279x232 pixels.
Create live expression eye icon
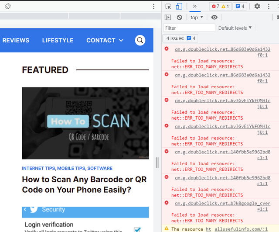coord(214,17)
